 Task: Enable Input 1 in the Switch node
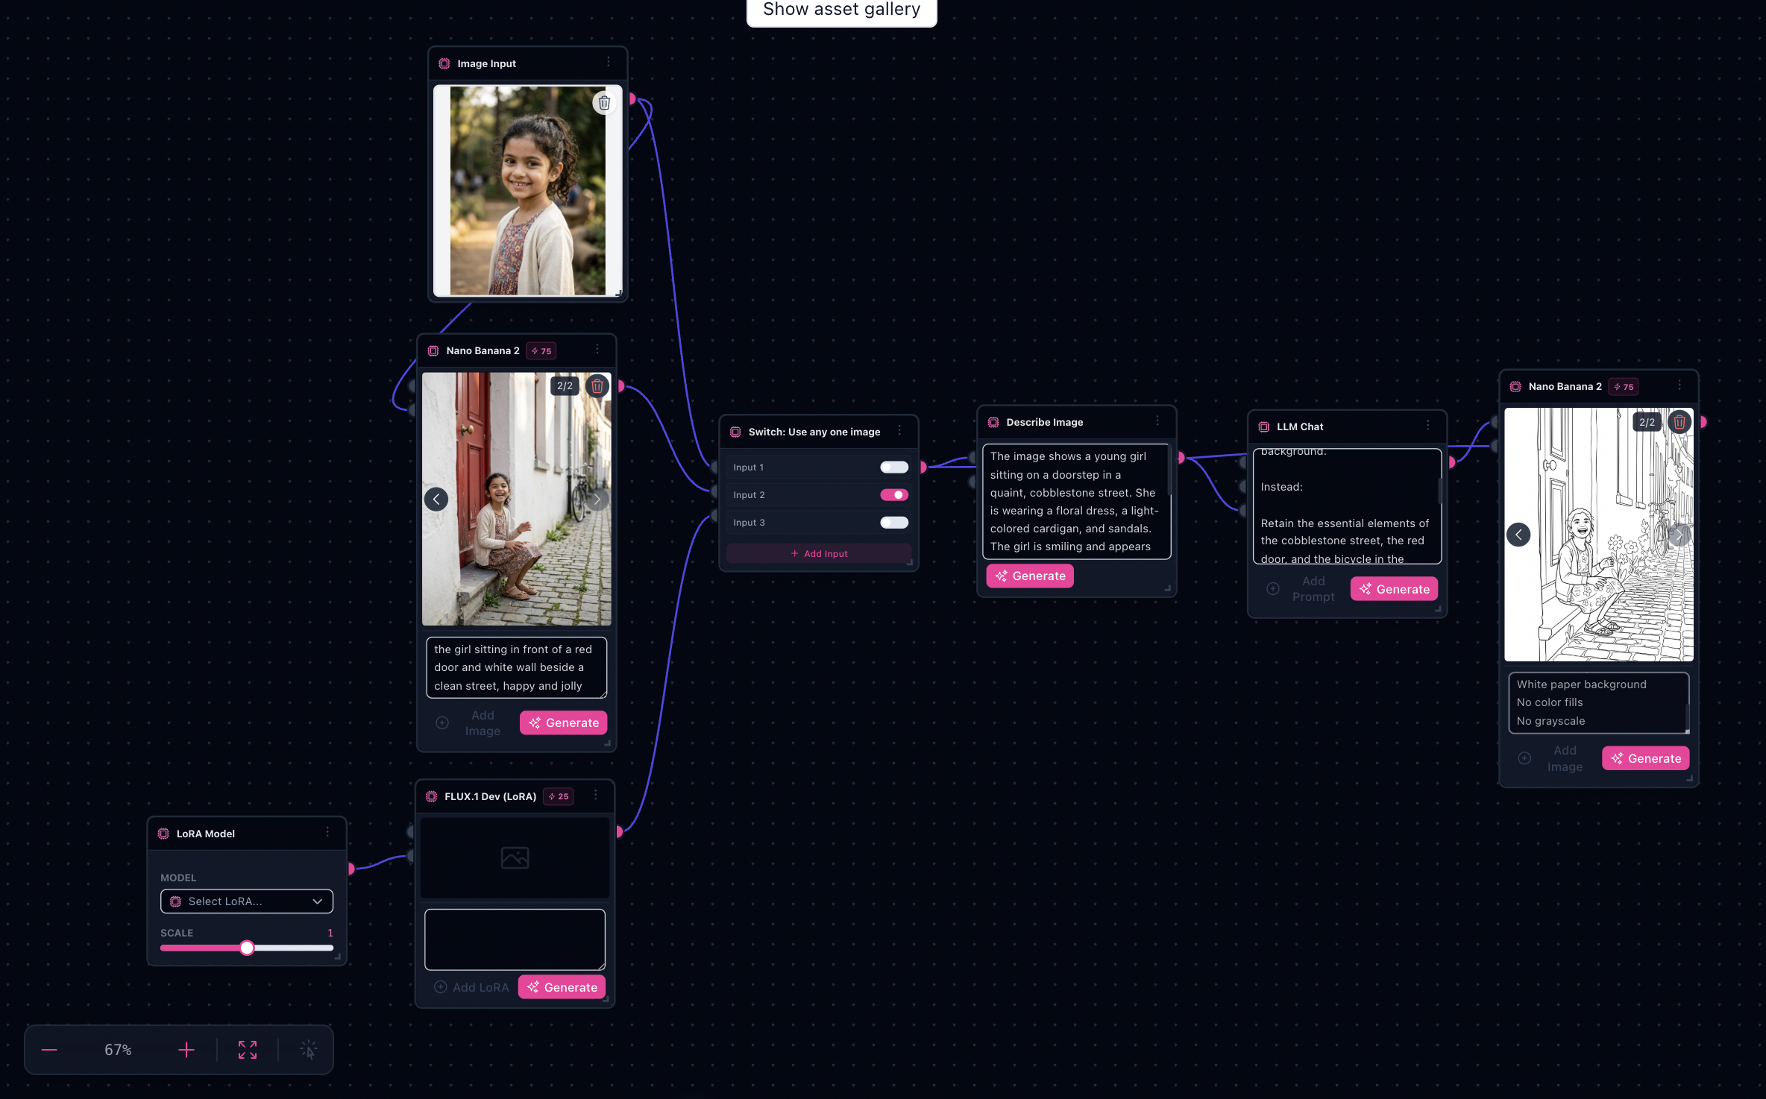(x=894, y=467)
